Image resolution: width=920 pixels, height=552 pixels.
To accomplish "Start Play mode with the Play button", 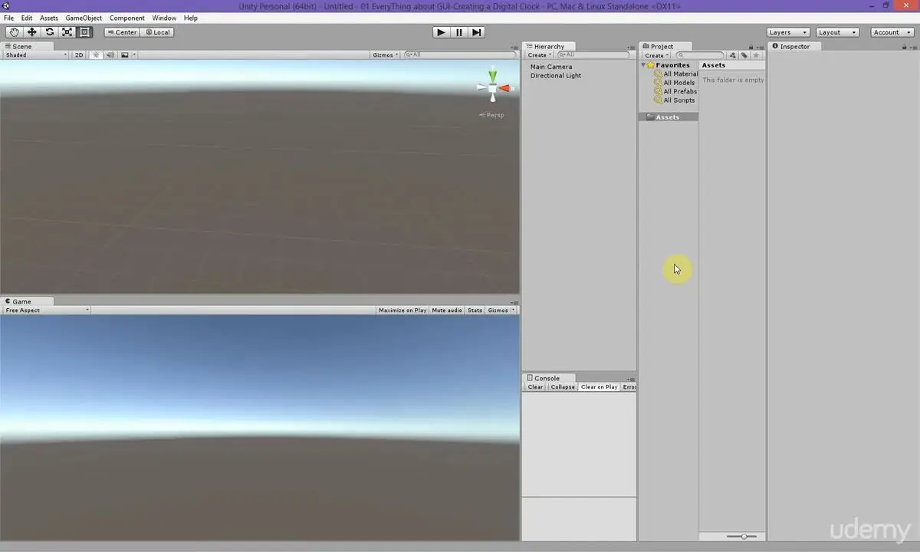I will click(440, 32).
